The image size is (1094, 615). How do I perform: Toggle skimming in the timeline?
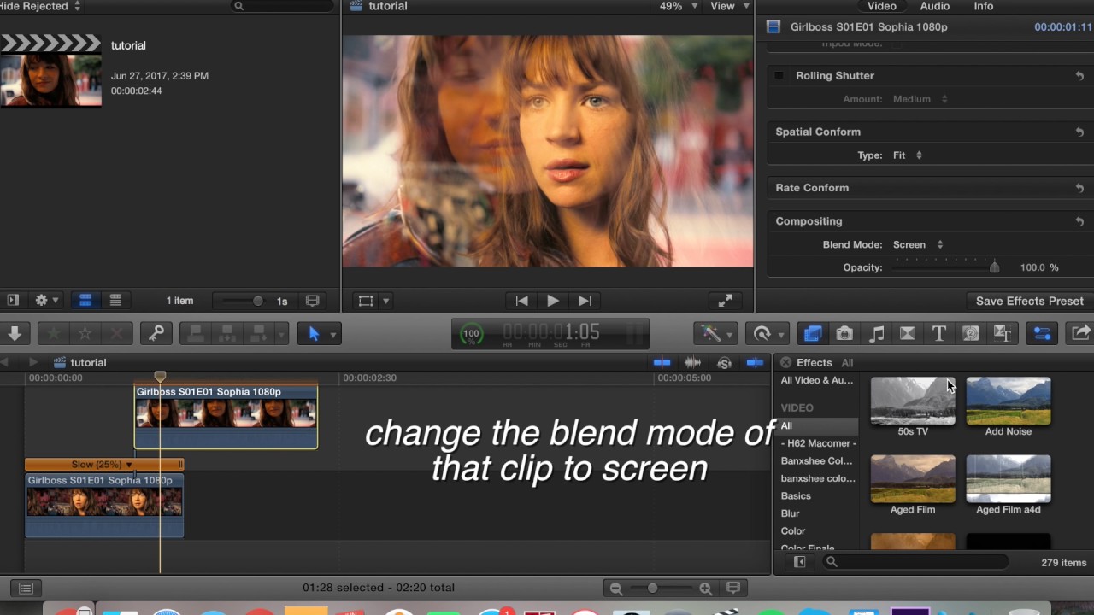[x=662, y=363]
